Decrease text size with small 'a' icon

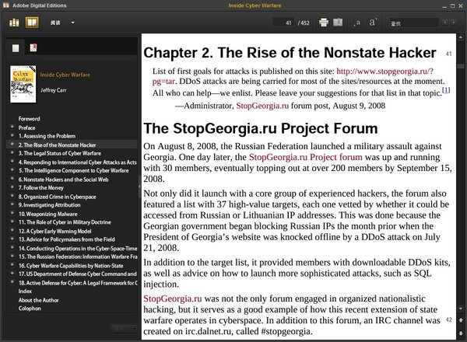357,23
